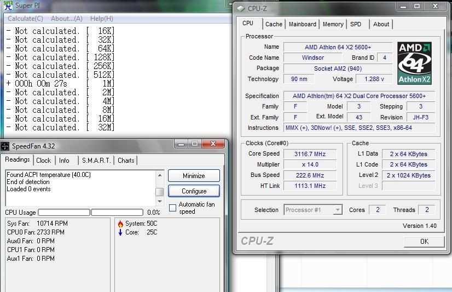This screenshot has width=452, height=292.
Task: Click the Version 1.40 label in CPU-Z
Action: click(x=419, y=226)
